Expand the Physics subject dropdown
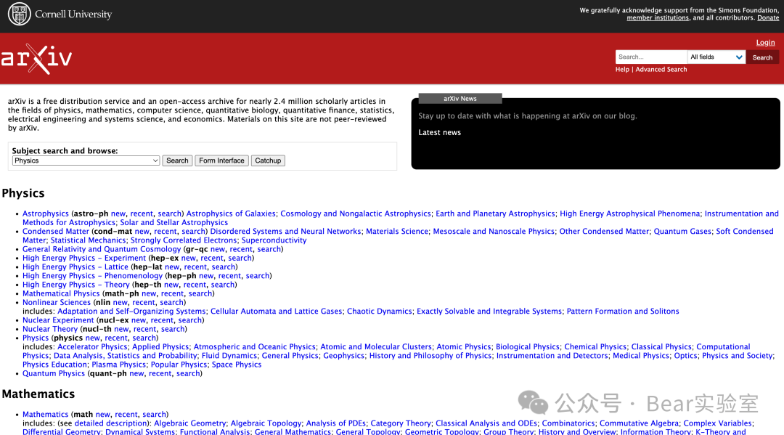 (86, 160)
